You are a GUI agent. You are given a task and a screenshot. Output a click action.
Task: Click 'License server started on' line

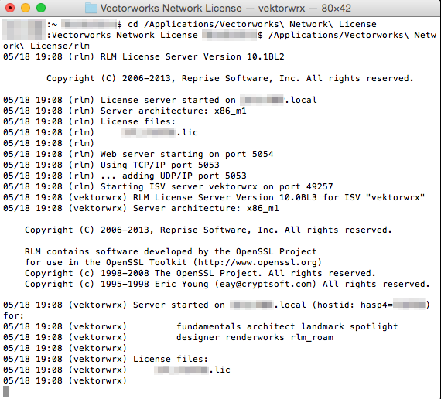pos(159,100)
